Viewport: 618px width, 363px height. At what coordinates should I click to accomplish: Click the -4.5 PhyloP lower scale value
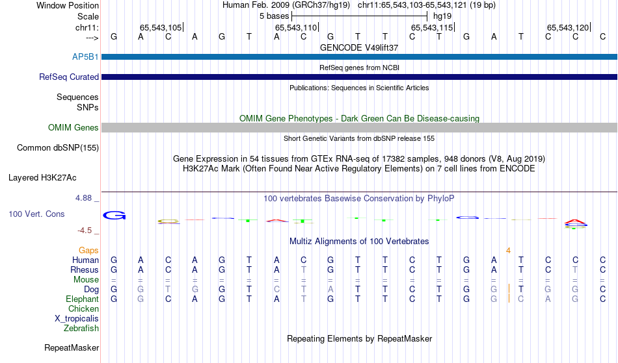[85, 231]
